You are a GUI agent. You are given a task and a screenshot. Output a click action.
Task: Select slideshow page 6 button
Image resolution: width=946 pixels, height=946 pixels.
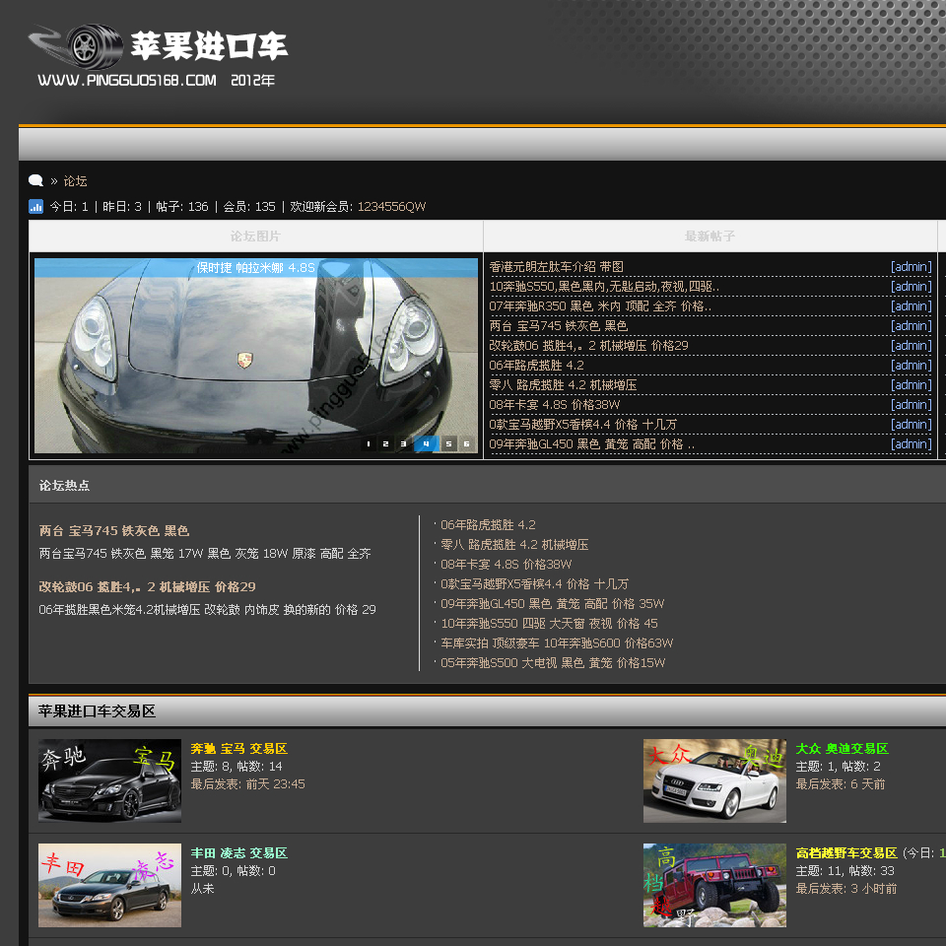466,443
